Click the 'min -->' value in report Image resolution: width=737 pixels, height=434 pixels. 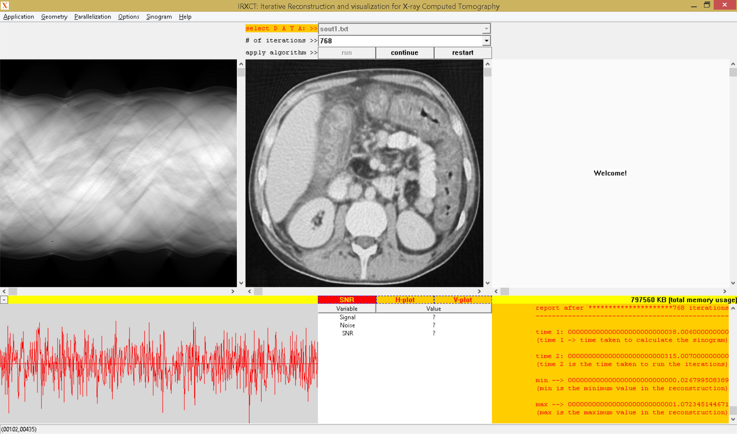pos(648,380)
